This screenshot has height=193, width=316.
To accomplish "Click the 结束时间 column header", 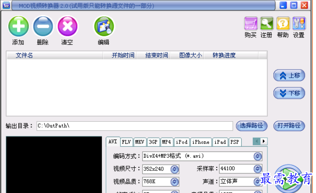I will pos(153,55).
